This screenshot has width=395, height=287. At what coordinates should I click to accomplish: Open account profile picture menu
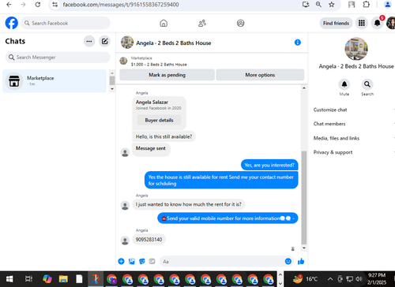[x=391, y=23]
